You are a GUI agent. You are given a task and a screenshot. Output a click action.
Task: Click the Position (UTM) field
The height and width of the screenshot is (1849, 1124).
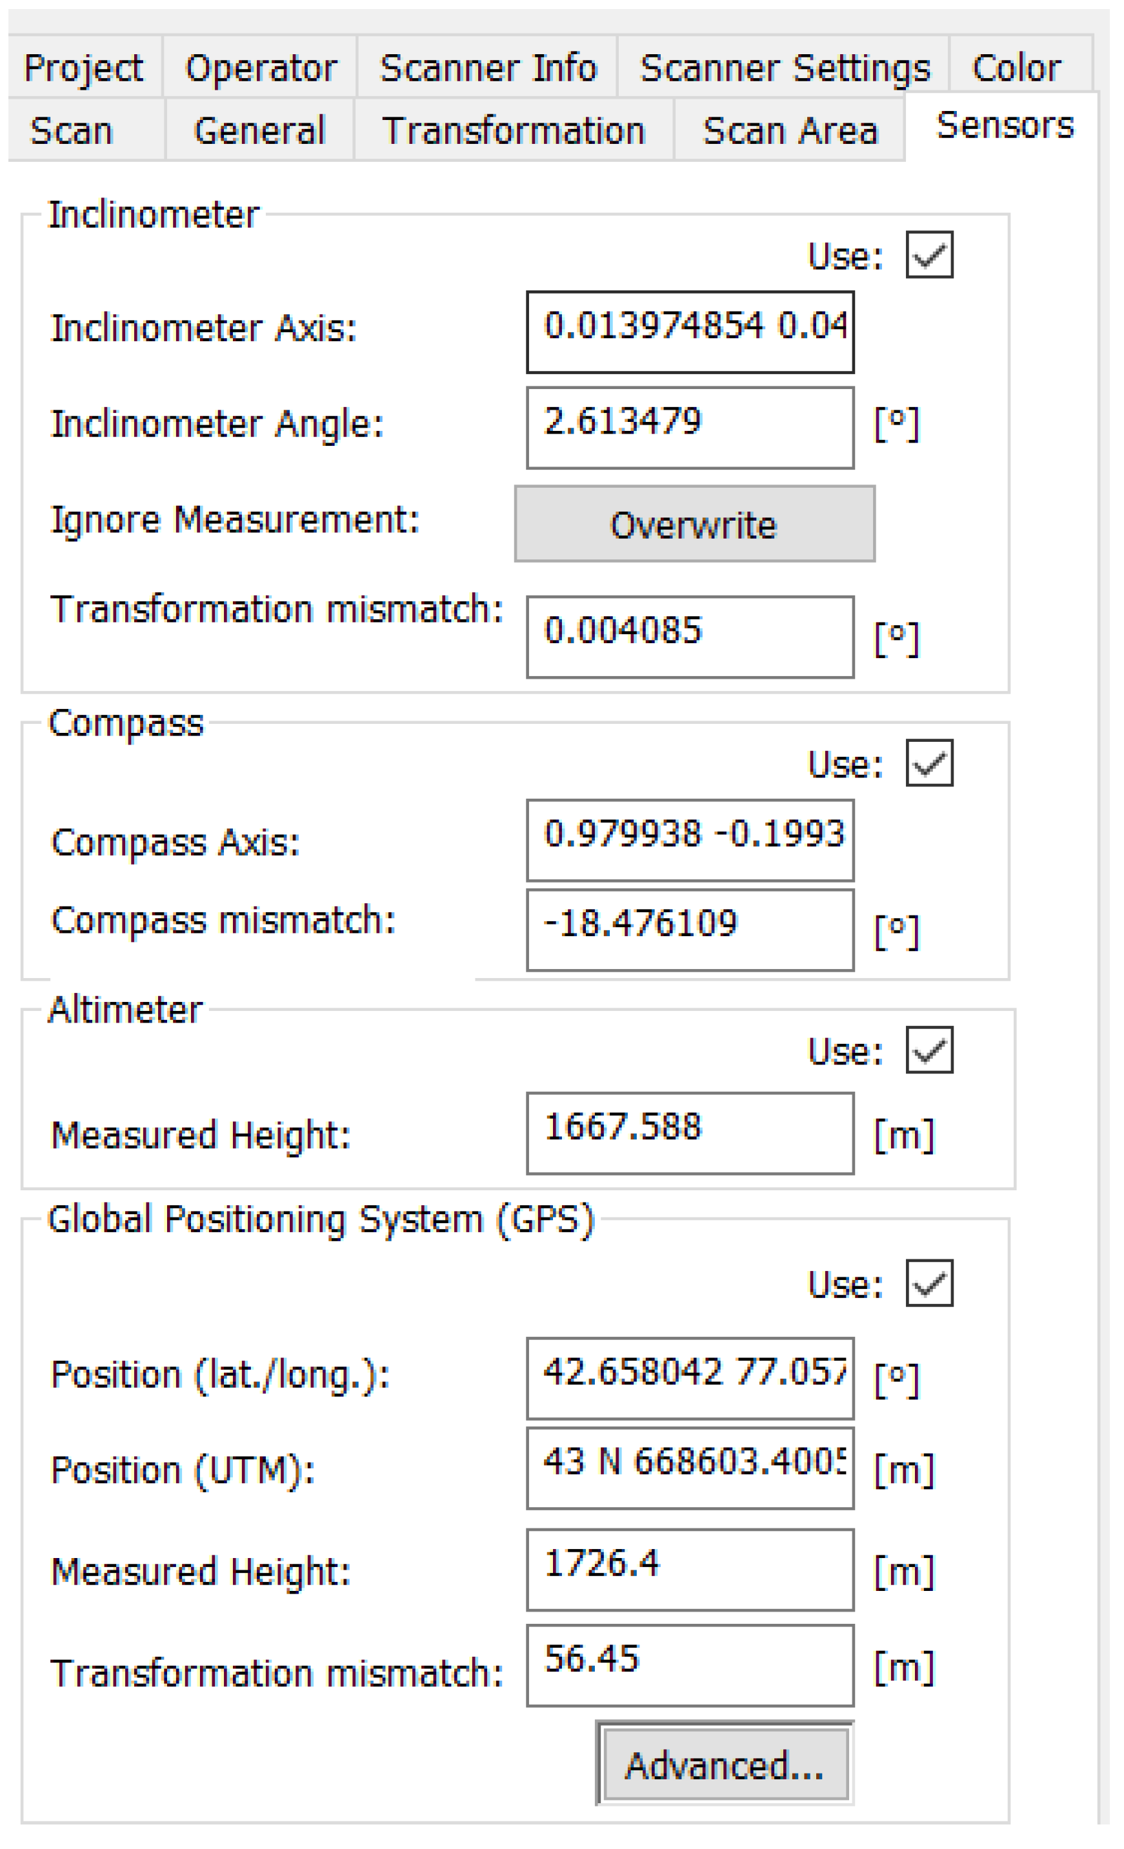(x=690, y=1468)
